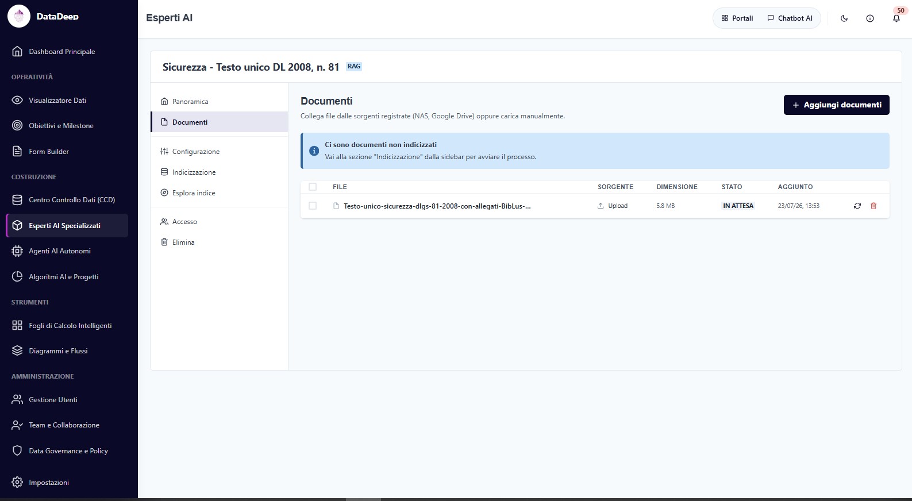The image size is (912, 501).
Task: Open the info circle icon in header
Action: 870,18
